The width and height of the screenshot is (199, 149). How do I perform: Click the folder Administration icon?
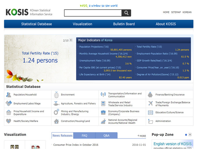[x=151, y=121]
